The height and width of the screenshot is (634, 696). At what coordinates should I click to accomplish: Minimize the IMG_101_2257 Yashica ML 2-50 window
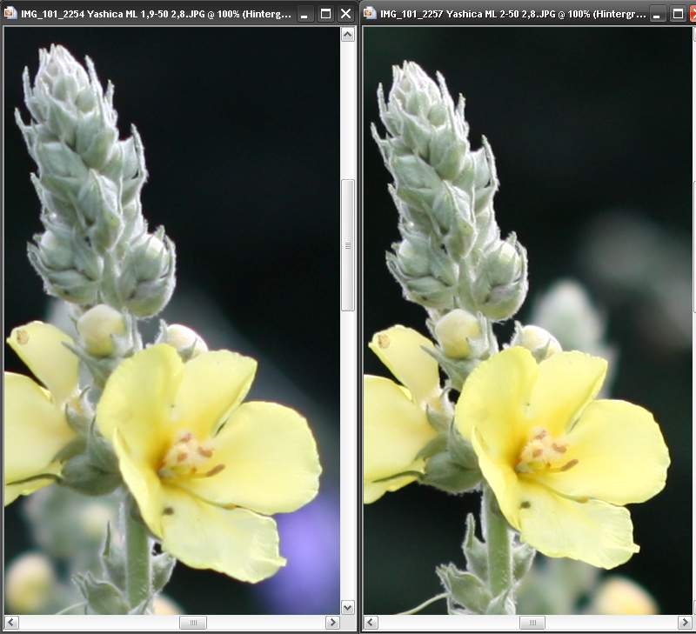(658, 14)
